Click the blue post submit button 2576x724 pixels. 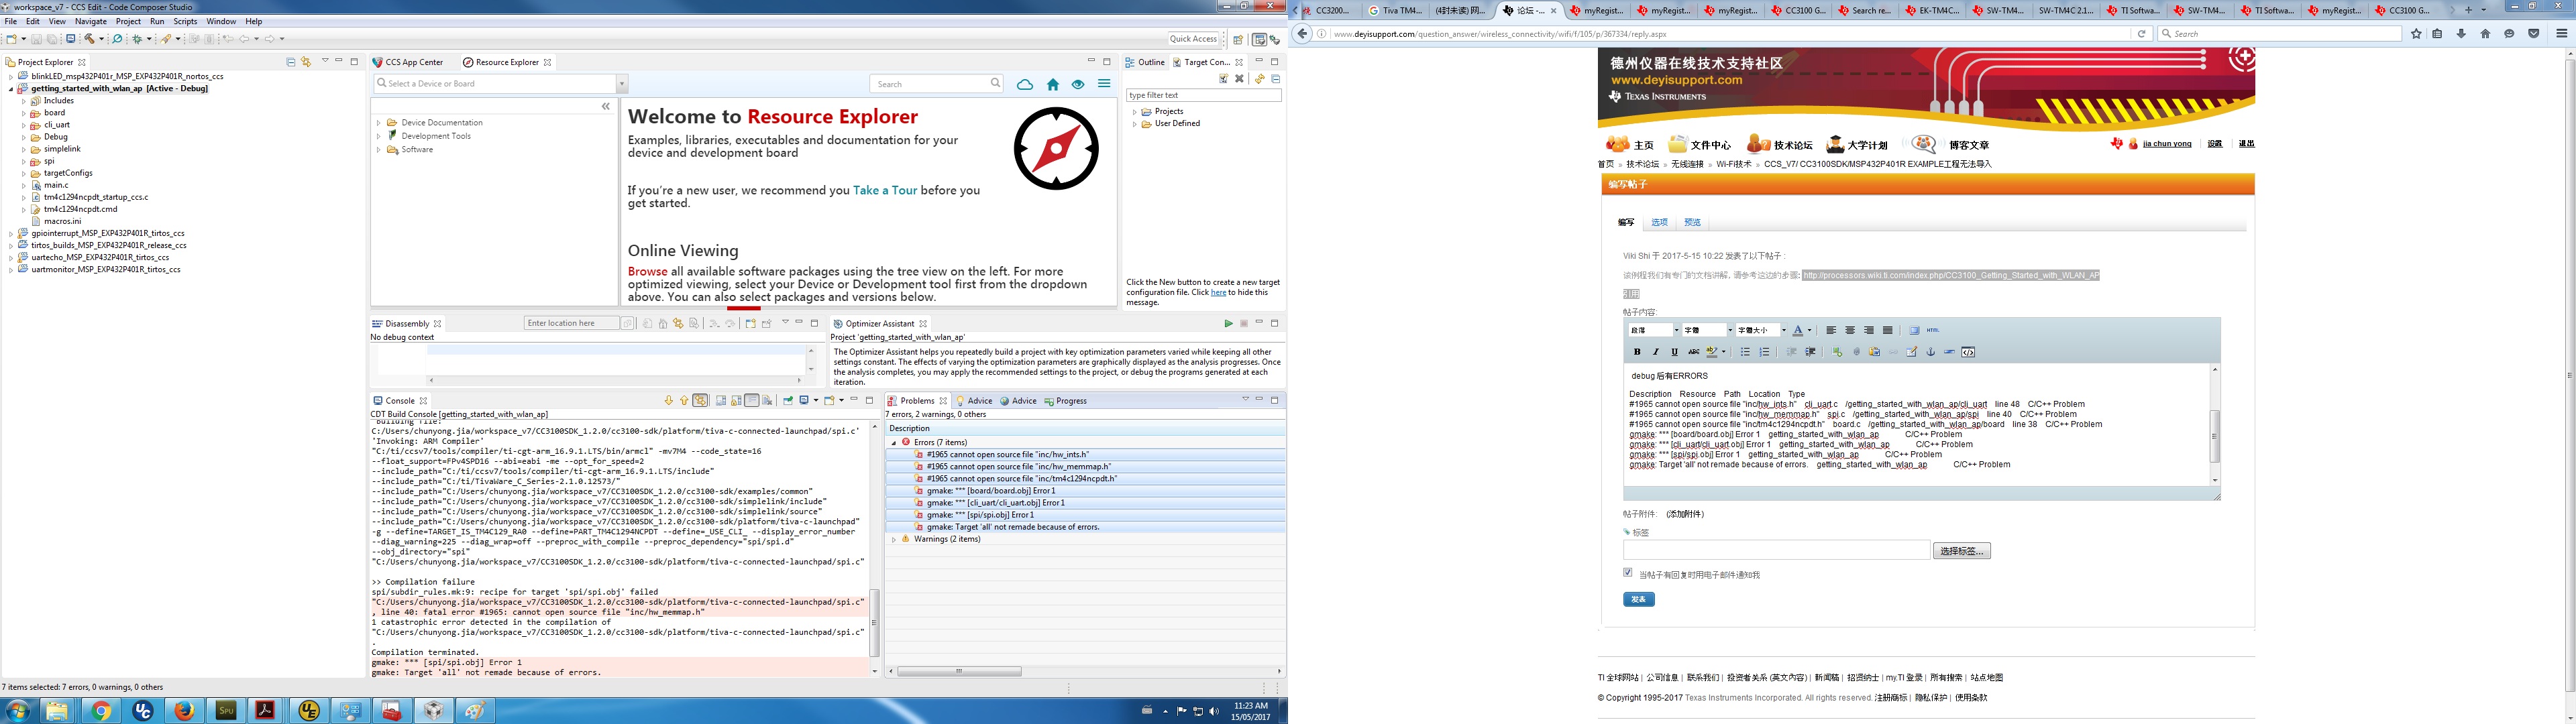[x=1638, y=599]
